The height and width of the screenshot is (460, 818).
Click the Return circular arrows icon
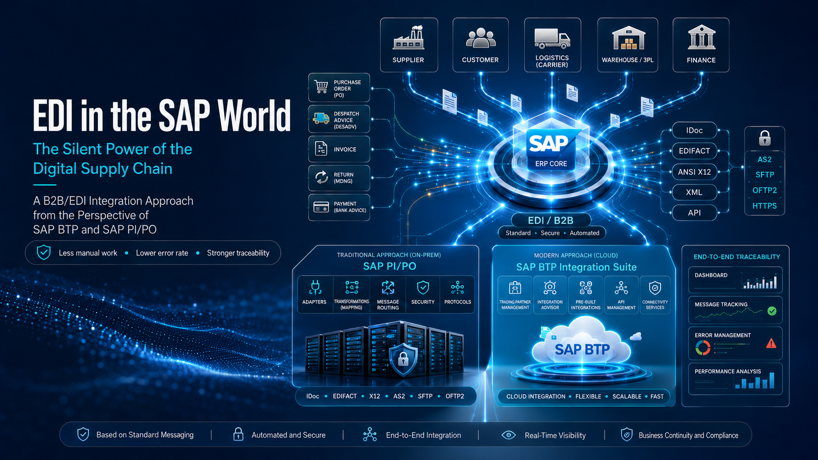coord(321,177)
